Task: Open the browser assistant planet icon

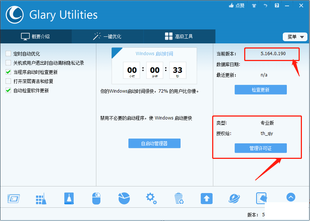Action: [234, 199]
